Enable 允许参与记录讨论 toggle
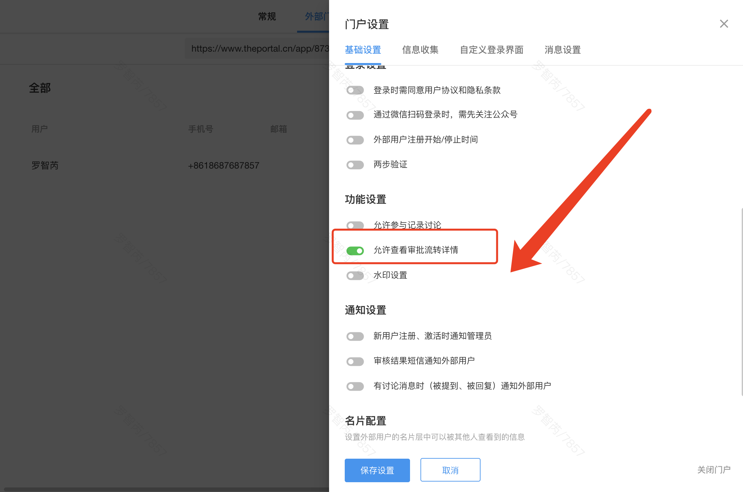 pyautogui.click(x=355, y=225)
